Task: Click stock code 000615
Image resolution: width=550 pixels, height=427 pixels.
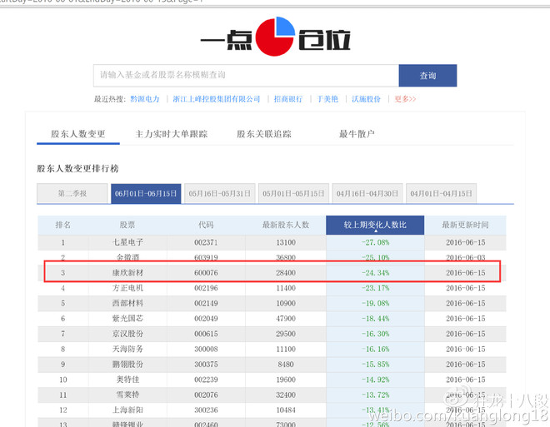Action: [x=206, y=334]
